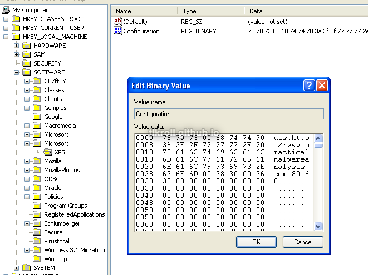
Task: Expand the HARDWARE key
Action: point(17,46)
